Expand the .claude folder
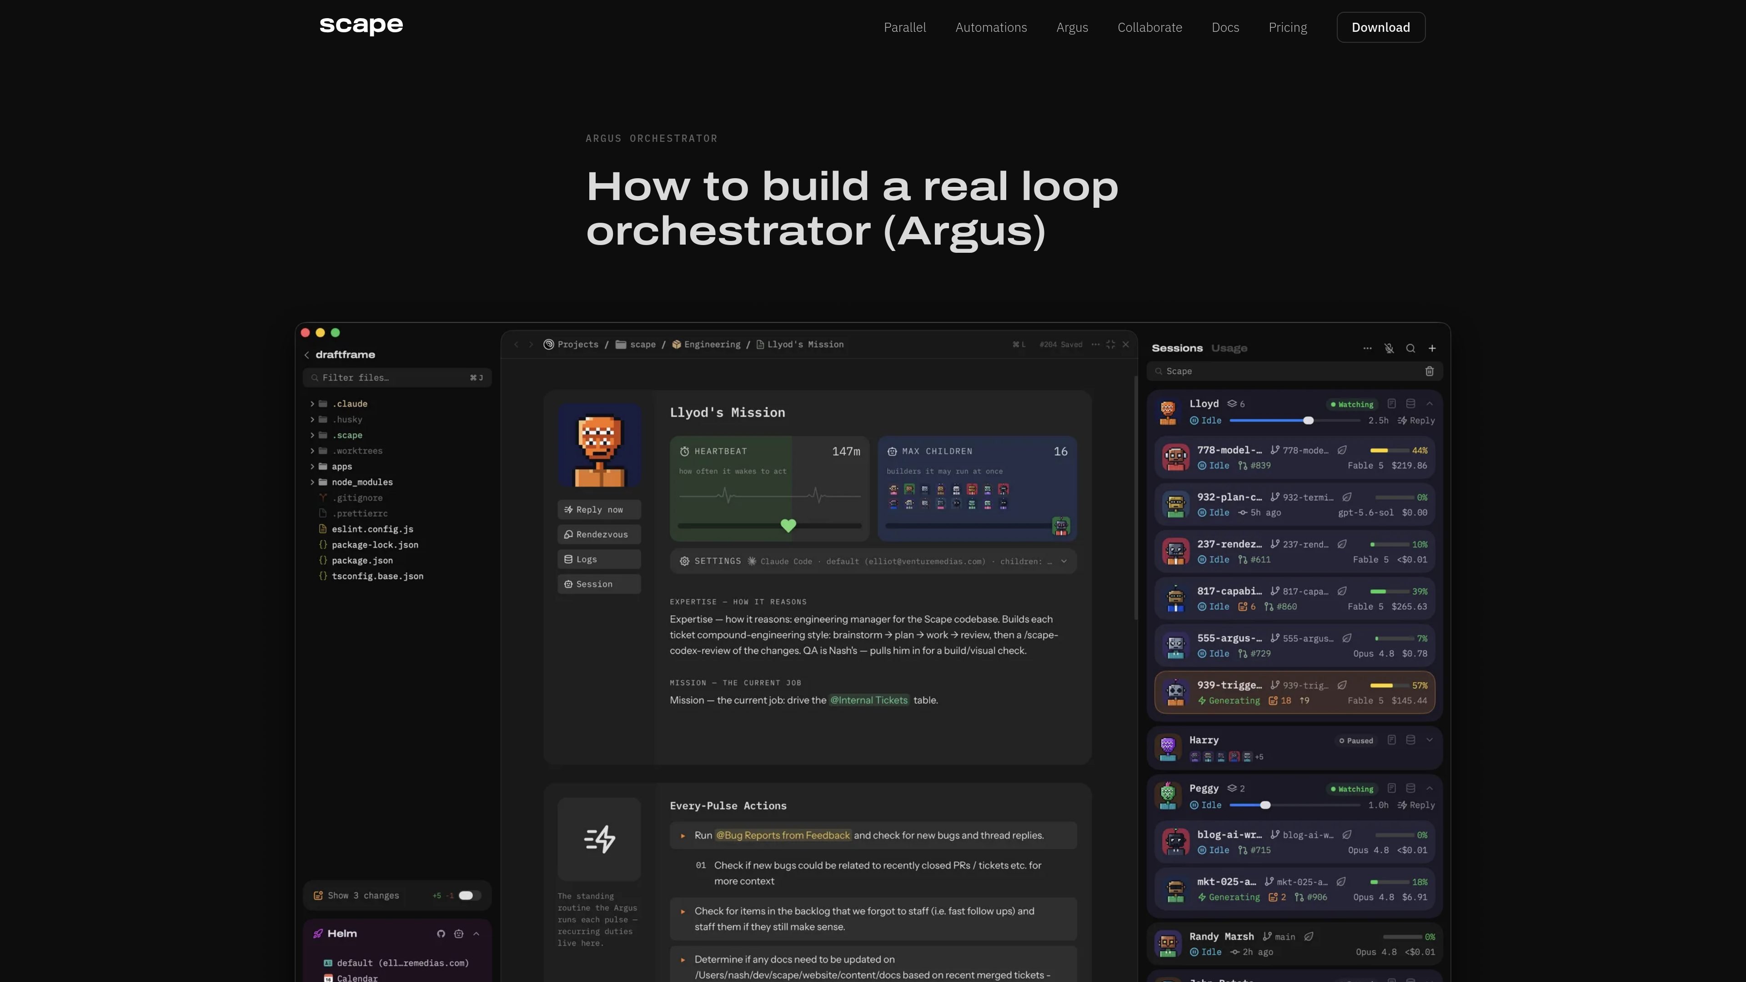 (312, 404)
